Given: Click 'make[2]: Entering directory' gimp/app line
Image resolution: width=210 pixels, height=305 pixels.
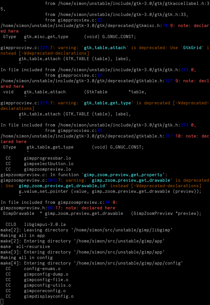Looking at the screenshot, I should click(x=83, y=241).
